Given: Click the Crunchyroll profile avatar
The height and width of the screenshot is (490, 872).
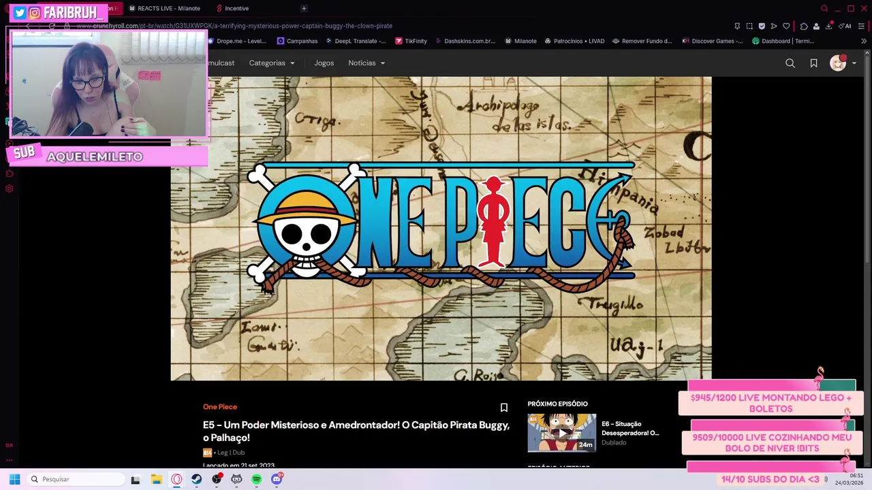Looking at the screenshot, I should tap(838, 63).
